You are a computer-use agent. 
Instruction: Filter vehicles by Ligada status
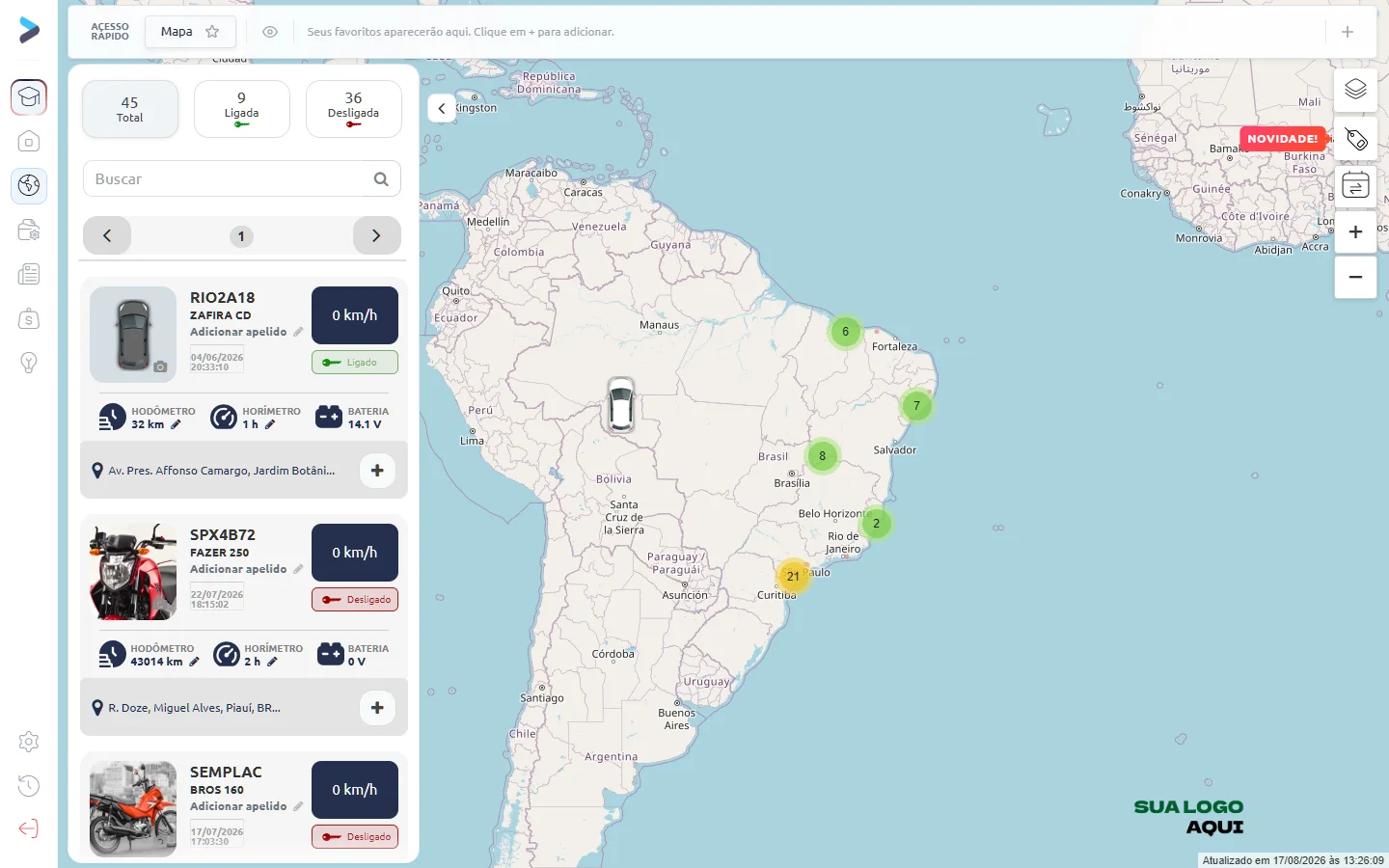click(242, 109)
